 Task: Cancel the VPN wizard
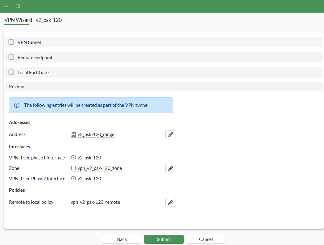206,239
